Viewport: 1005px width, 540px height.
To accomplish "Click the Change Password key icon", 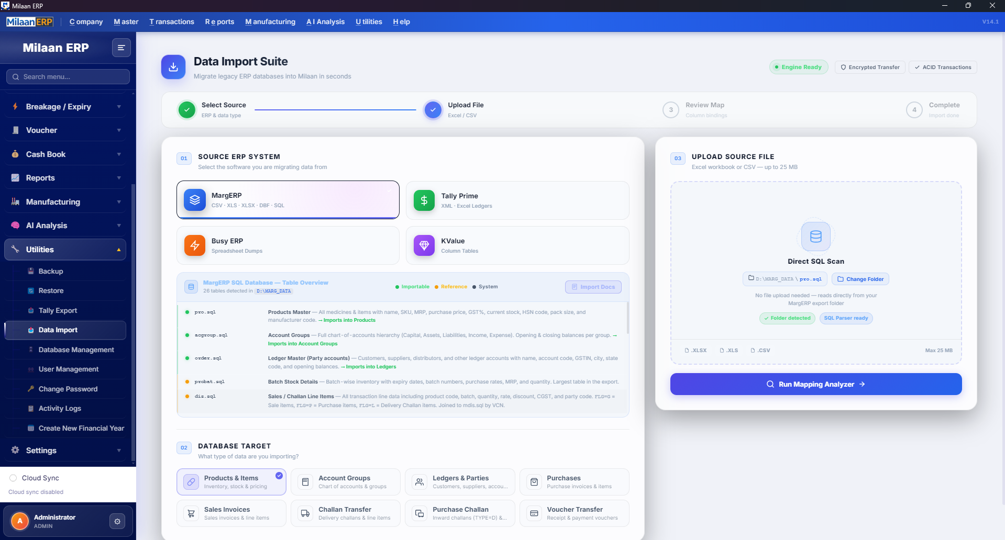I will tap(31, 389).
